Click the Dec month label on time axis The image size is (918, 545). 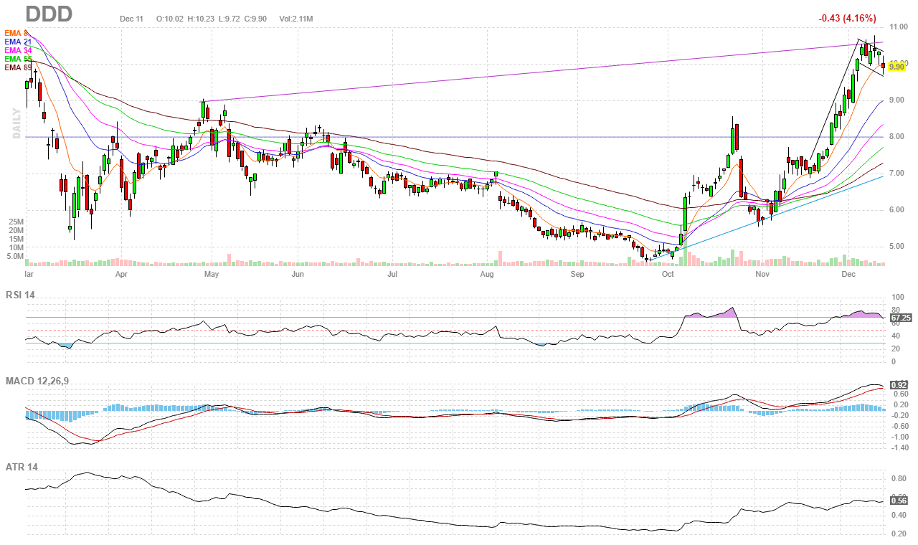(848, 274)
